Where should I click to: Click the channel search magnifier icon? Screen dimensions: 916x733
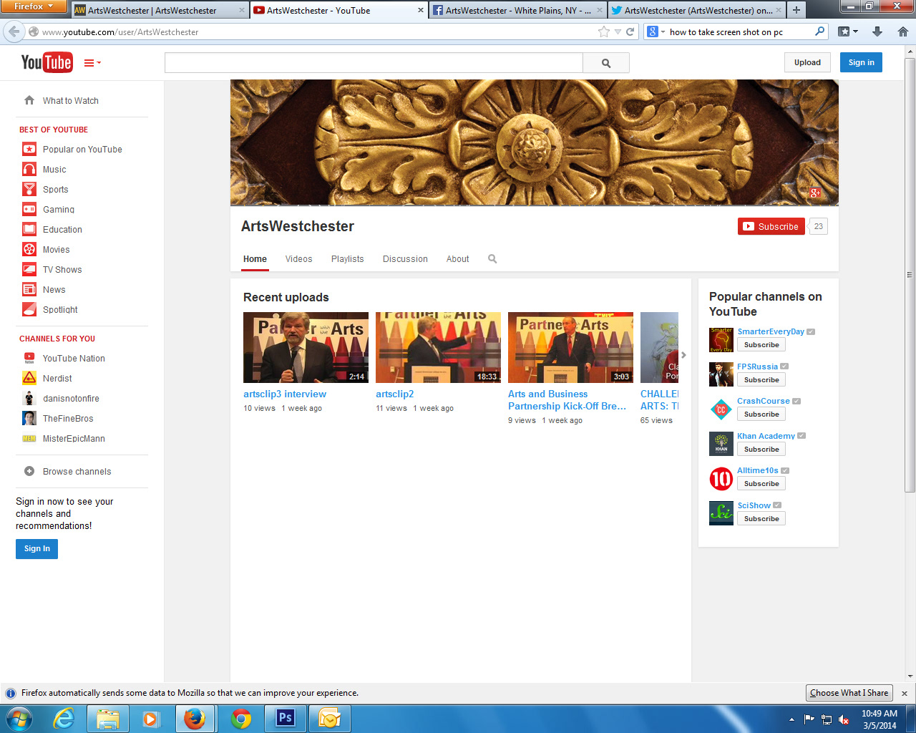point(492,258)
